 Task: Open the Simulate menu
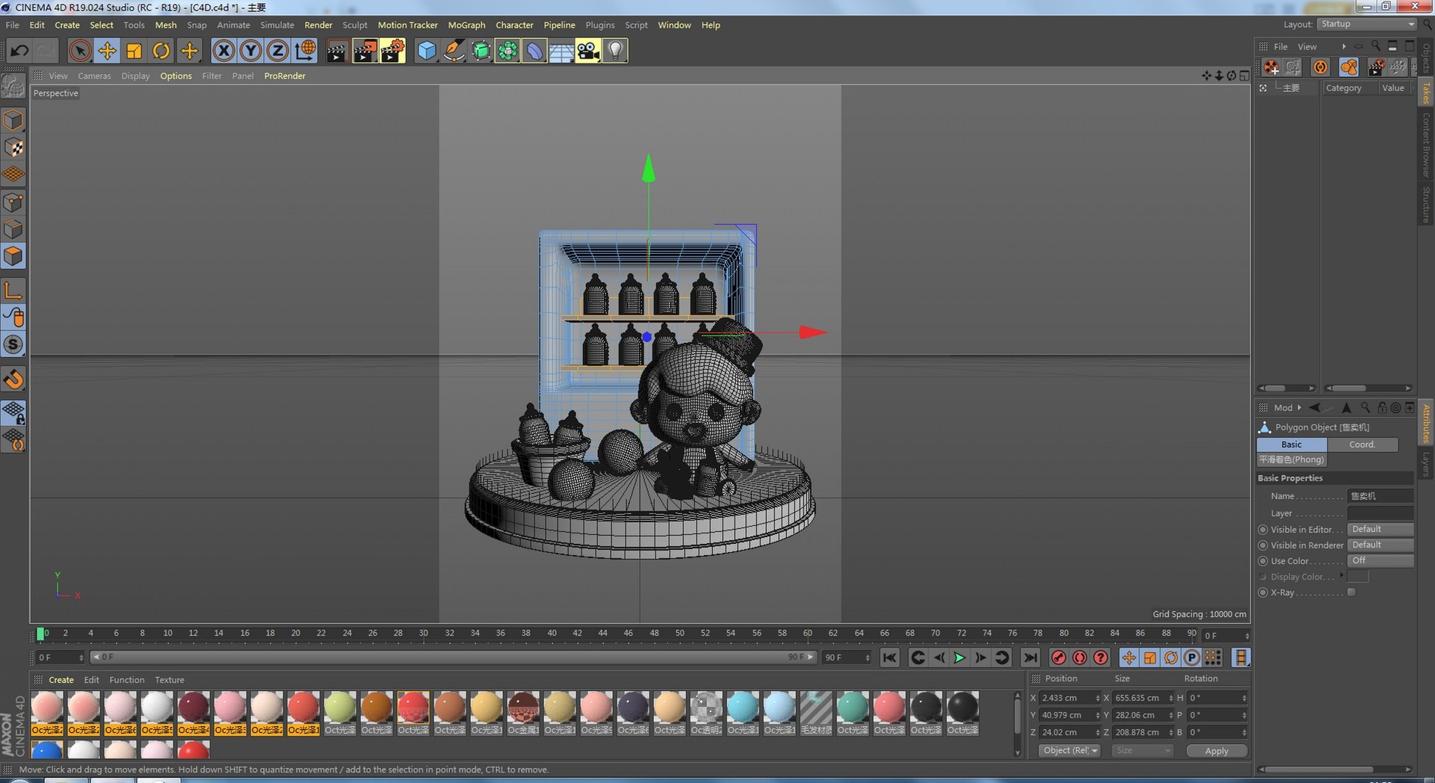(277, 25)
